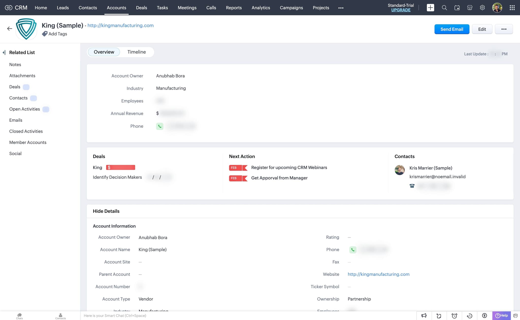Open the record actions ellipsis button
The height and width of the screenshot is (320, 520).
(504, 29)
